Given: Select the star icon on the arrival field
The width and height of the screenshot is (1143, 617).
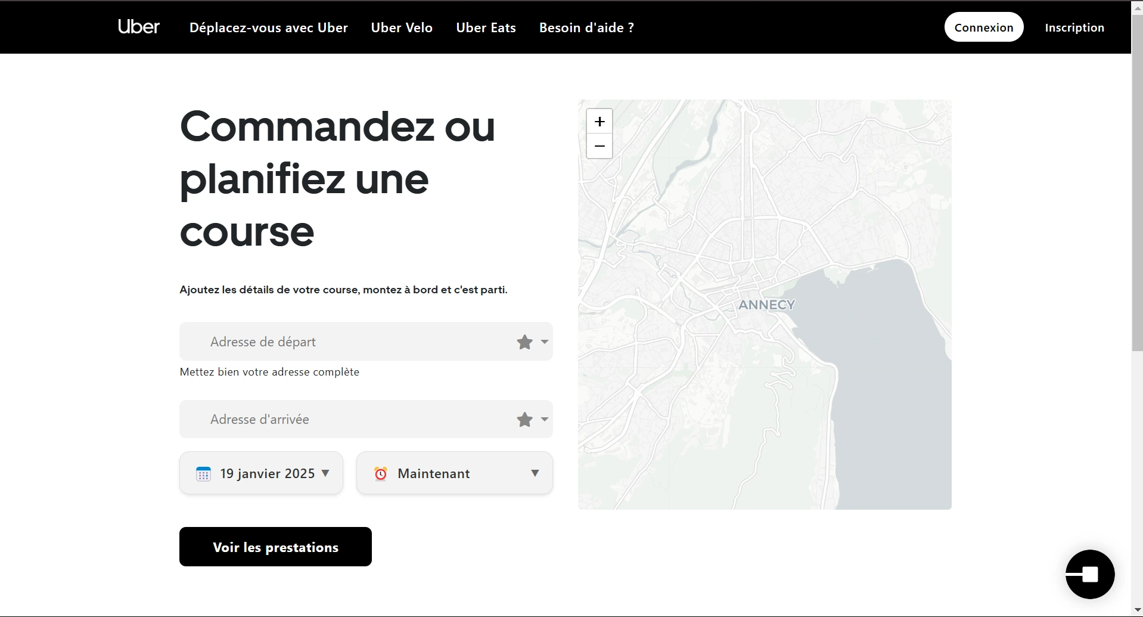Looking at the screenshot, I should click(524, 419).
